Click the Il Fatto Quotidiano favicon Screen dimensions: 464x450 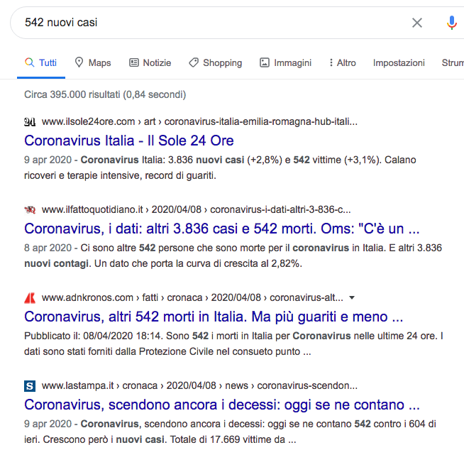(x=30, y=209)
